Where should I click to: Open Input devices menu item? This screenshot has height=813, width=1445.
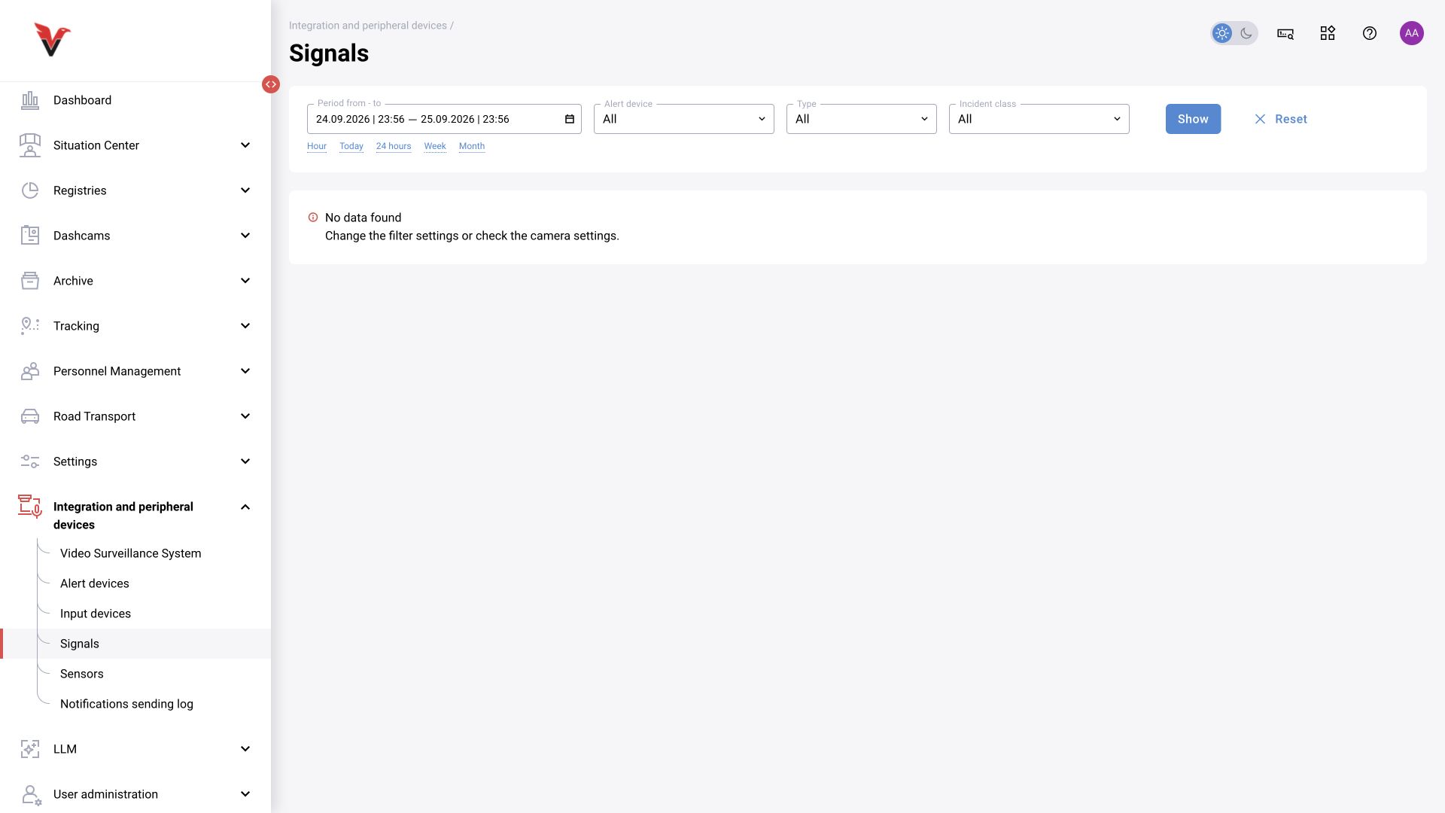(x=96, y=614)
